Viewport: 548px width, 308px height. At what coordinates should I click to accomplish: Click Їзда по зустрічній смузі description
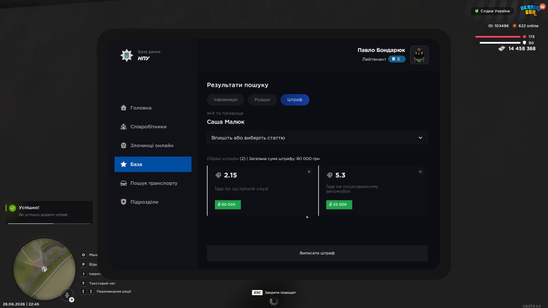(x=241, y=189)
